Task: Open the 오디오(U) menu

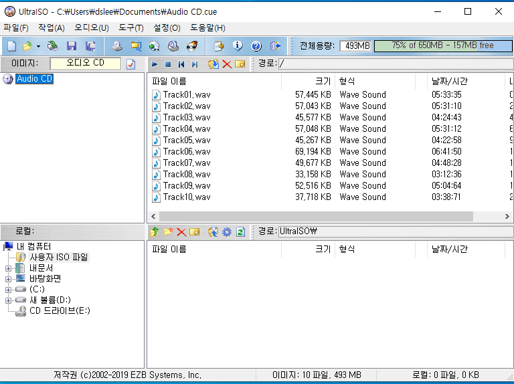Action: (91, 28)
